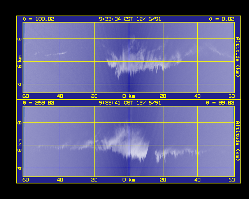
Task: Click the lower panel's 0 km axis label
Action: [x=129, y=180]
